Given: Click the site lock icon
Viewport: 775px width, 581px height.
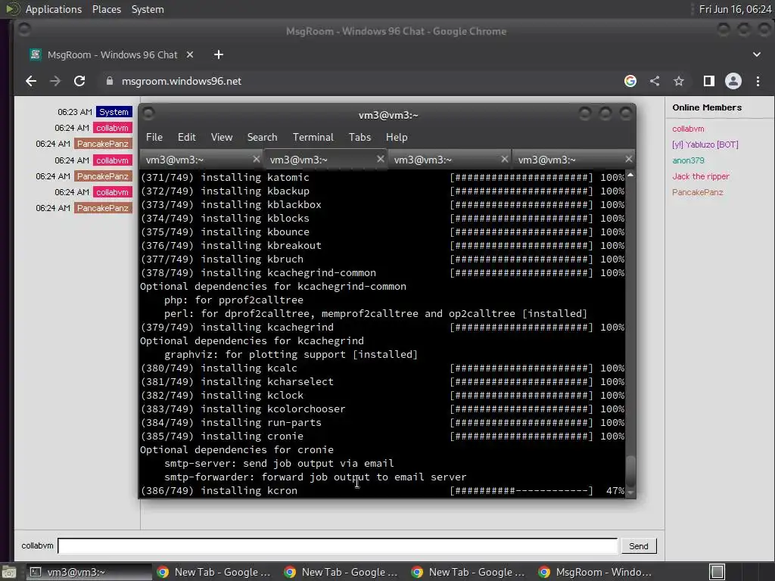Looking at the screenshot, I should click(110, 81).
